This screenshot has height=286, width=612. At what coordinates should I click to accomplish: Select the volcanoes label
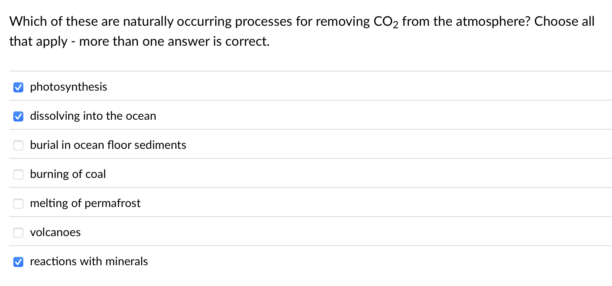(x=55, y=233)
